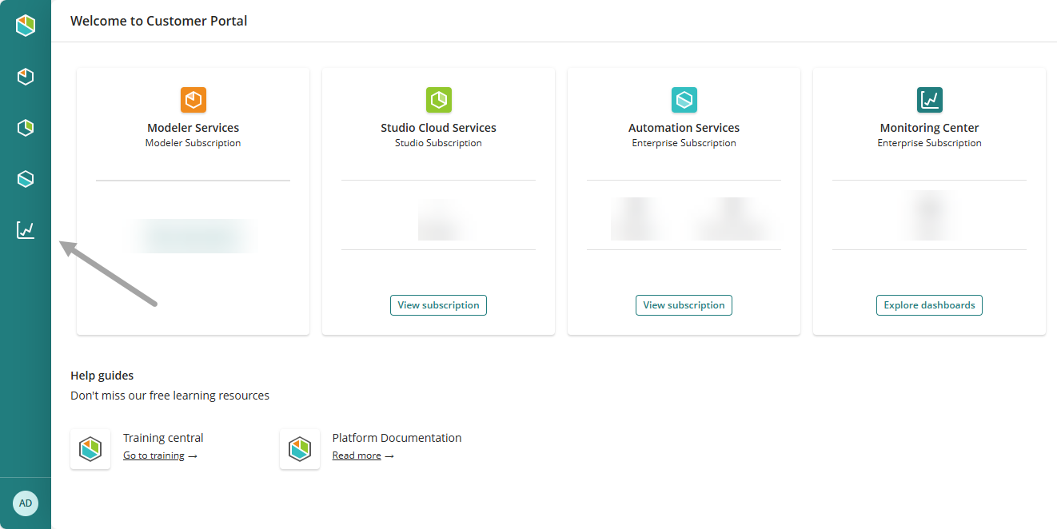Click the Studio Cloud Services card title
The width and height of the screenshot is (1057, 529).
(439, 128)
